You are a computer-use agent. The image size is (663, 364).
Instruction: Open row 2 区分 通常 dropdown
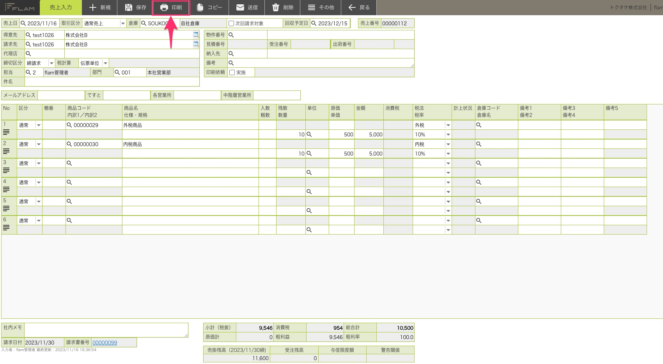(x=39, y=144)
